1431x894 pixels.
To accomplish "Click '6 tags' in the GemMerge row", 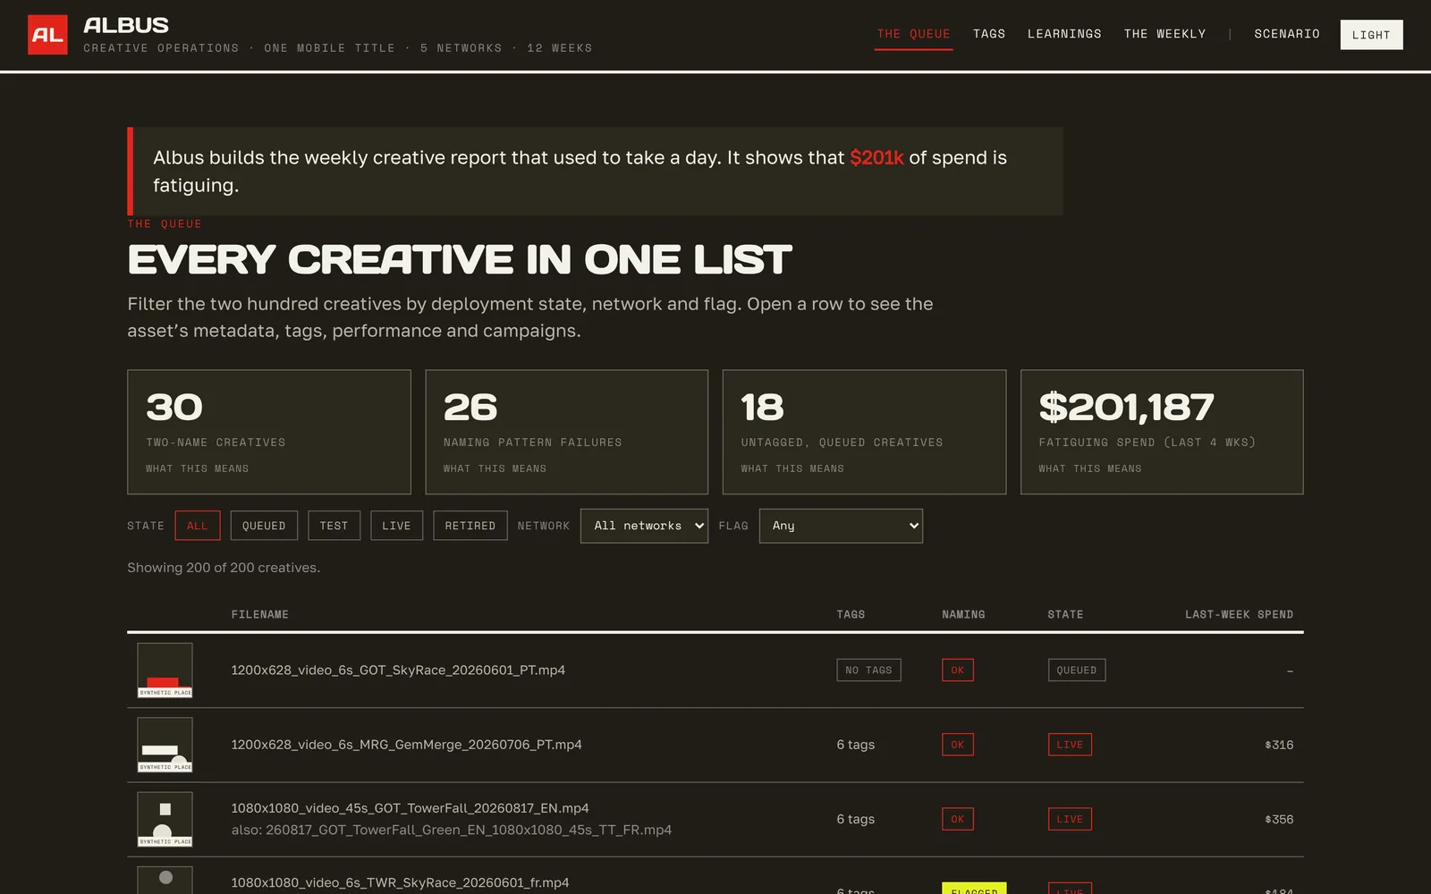I will pyautogui.click(x=856, y=745).
